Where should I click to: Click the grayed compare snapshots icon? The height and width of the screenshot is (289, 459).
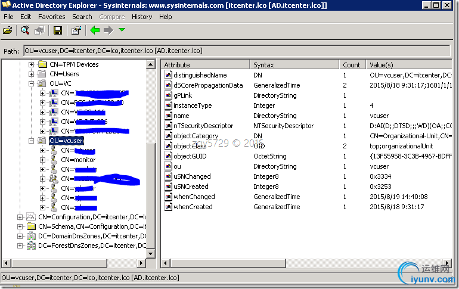pyautogui.click(x=39, y=30)
